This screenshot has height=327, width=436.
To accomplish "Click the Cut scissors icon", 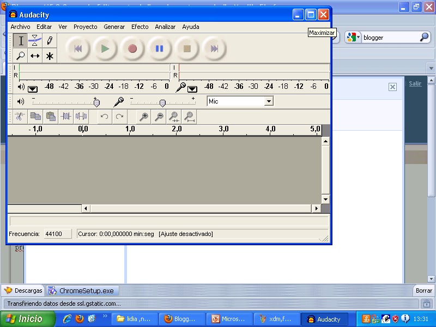I will [20, 116].
